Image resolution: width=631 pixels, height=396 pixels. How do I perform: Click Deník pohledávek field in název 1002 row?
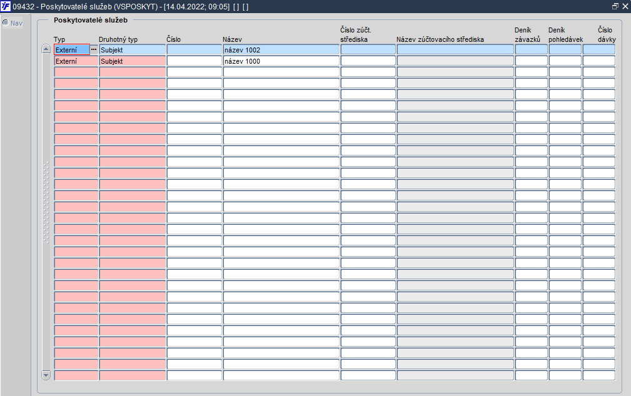[565, 49]
